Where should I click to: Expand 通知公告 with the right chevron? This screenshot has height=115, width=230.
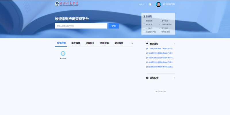coord(174,78)
